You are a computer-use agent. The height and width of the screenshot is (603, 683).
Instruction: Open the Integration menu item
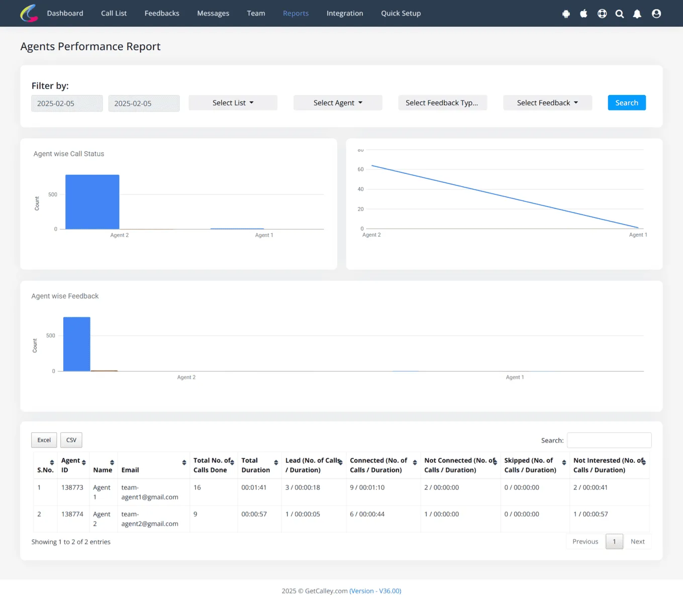click(x=345, y=13)
